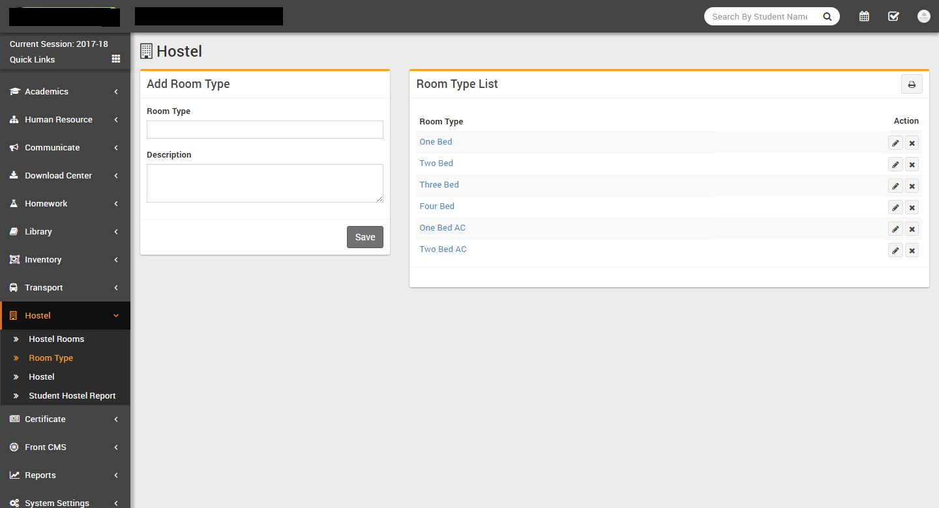Edit the One Bed room type
The image size is (939, 508).
click(895, 143)
